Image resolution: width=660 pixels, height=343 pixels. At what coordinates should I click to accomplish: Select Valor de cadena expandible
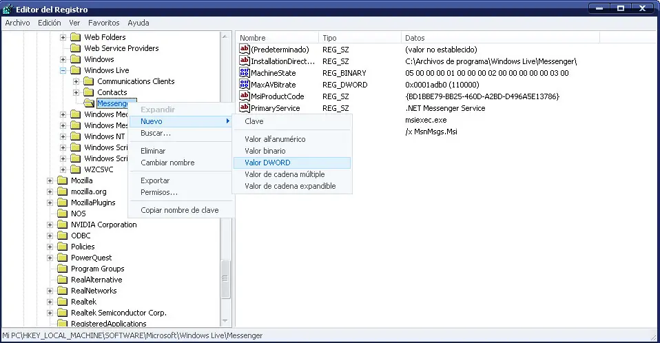click(x=291, y=186)
